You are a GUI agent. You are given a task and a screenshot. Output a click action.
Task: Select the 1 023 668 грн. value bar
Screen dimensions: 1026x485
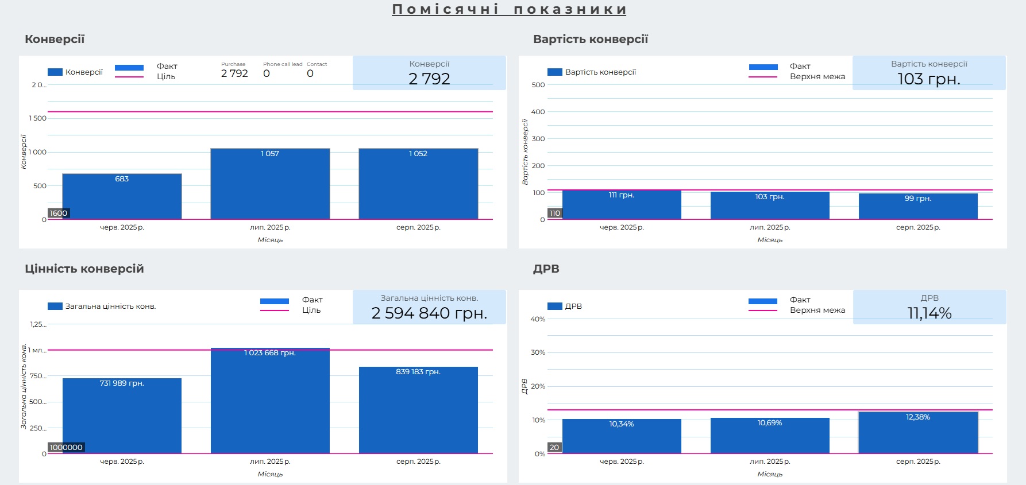270,402
